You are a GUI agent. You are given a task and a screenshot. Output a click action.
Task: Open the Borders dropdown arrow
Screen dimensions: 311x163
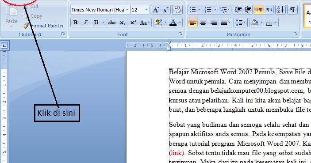276,23
